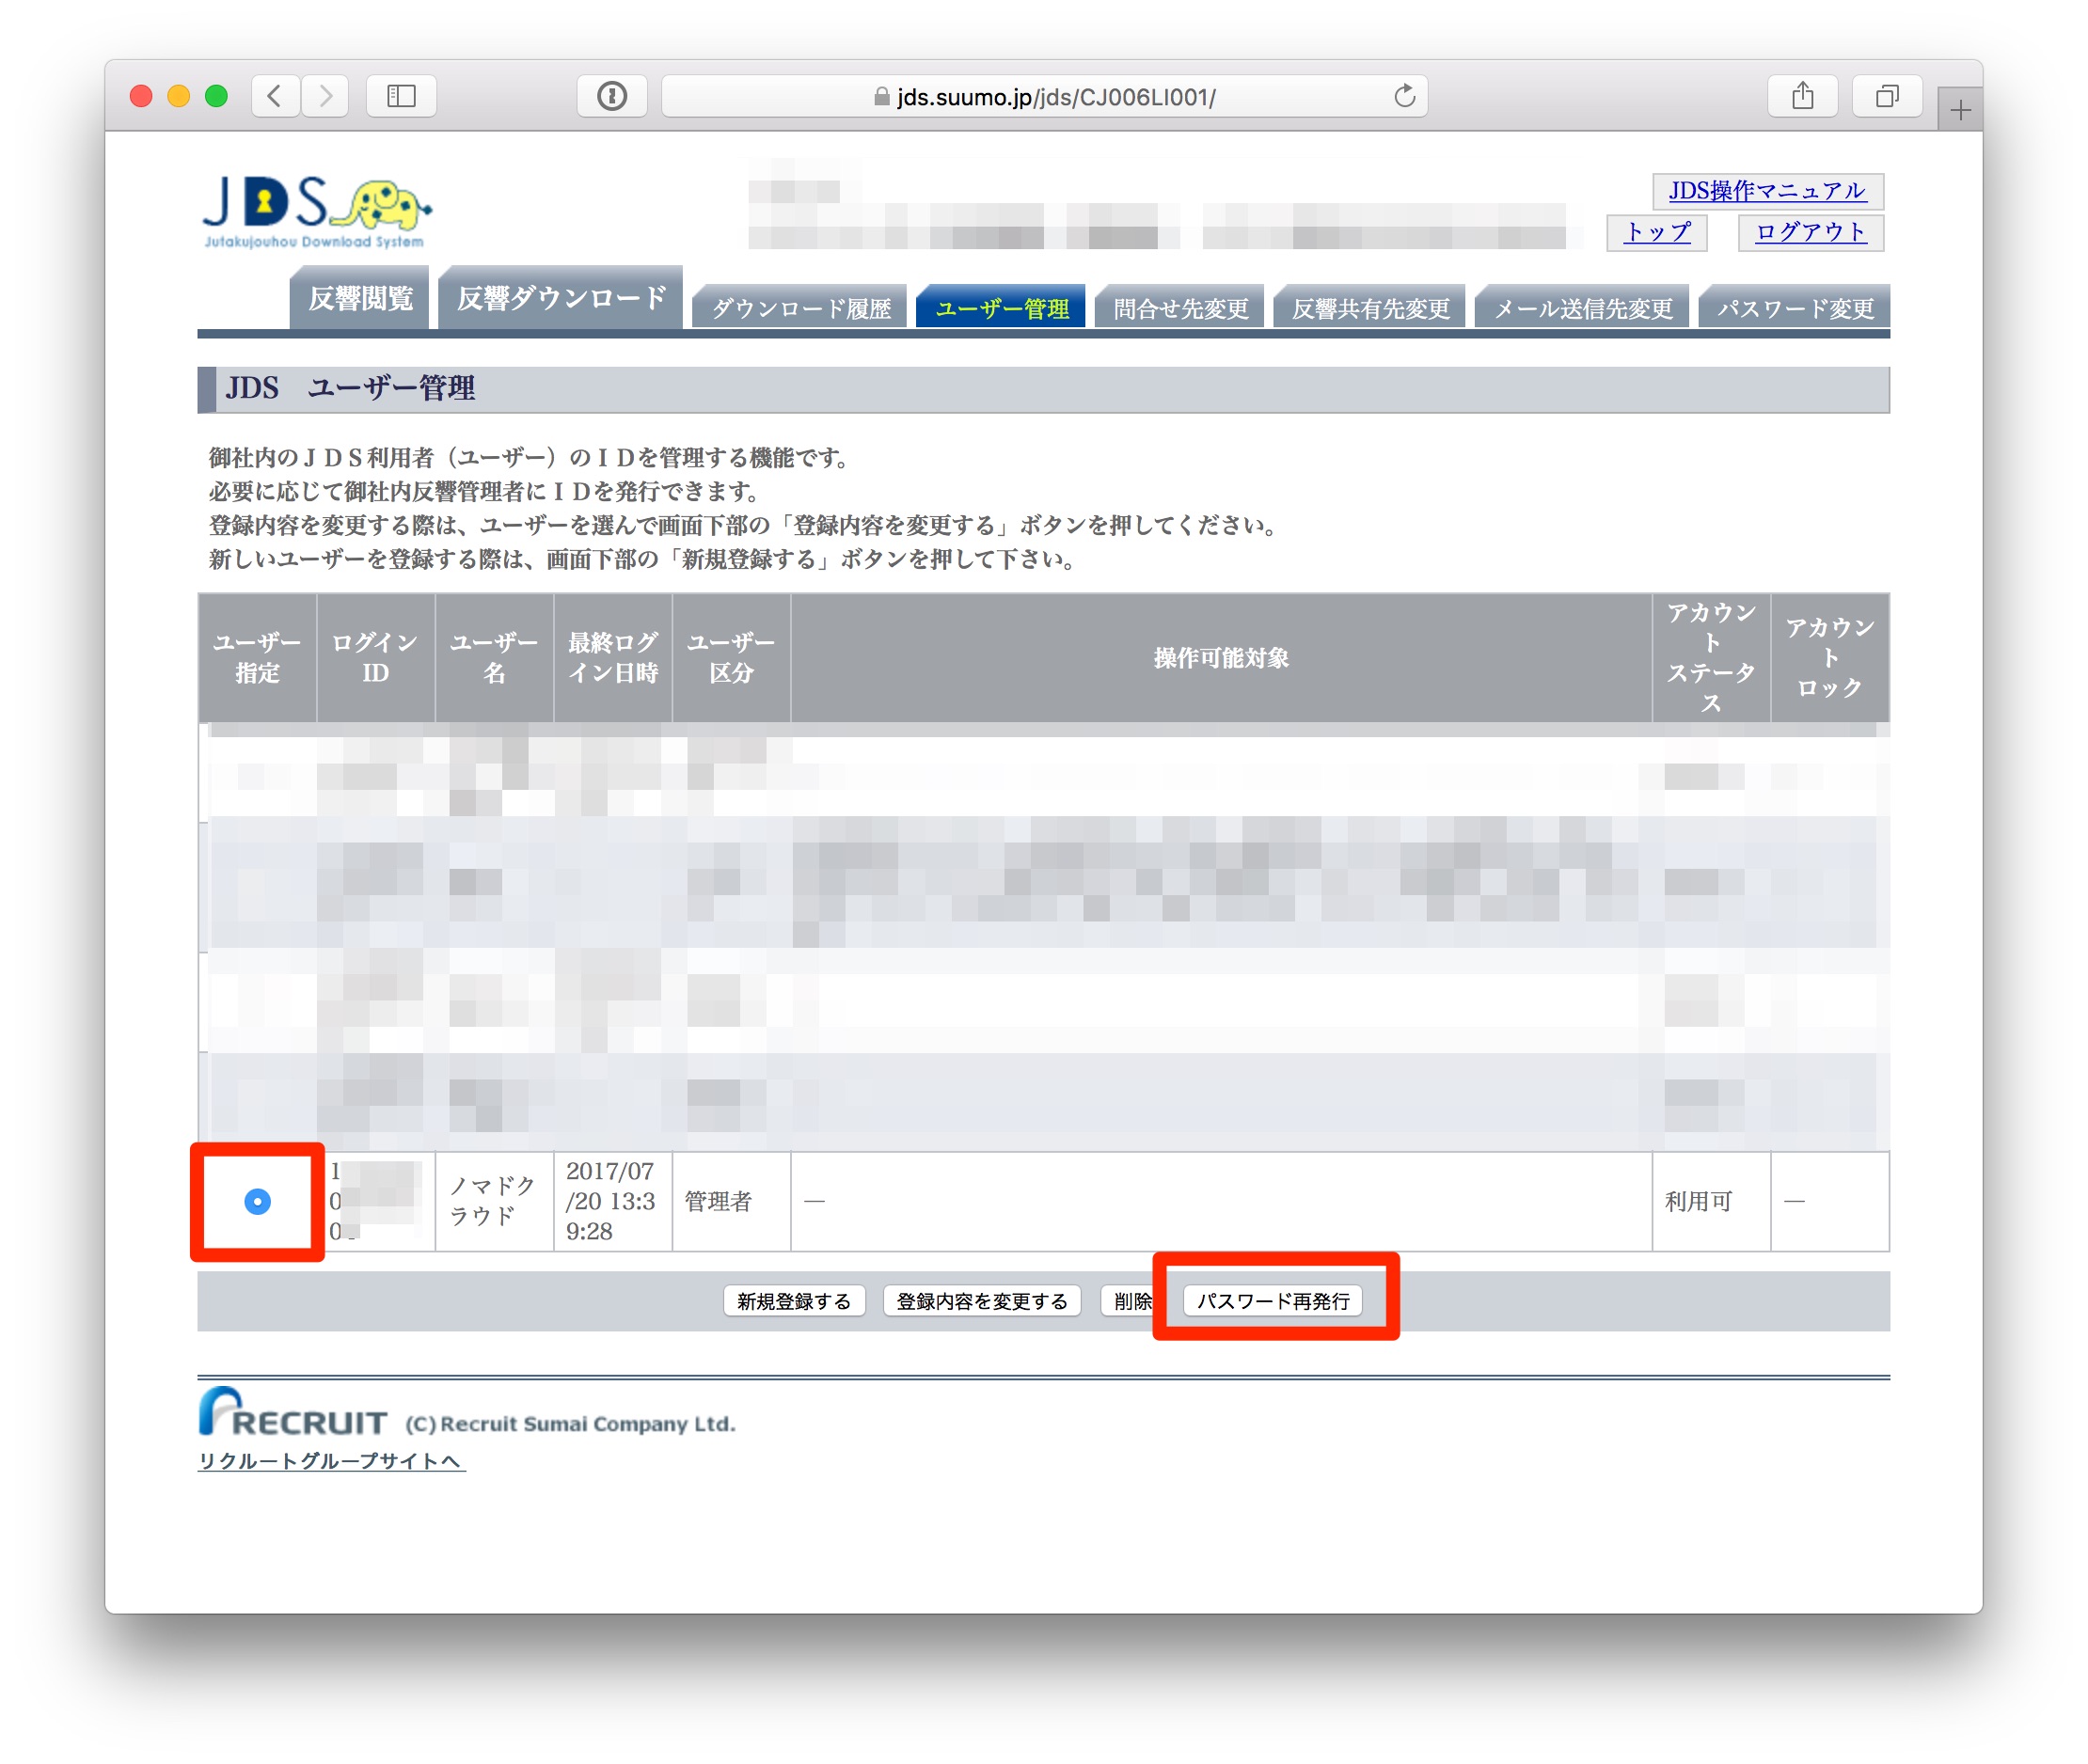Select the ノマドクラウド user radio button
2088x1764 pixels.
point(257,1202)
